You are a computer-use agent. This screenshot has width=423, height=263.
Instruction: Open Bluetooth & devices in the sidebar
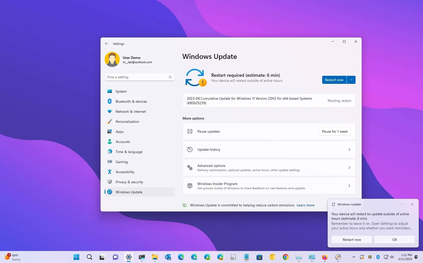[x=140, y=101]
